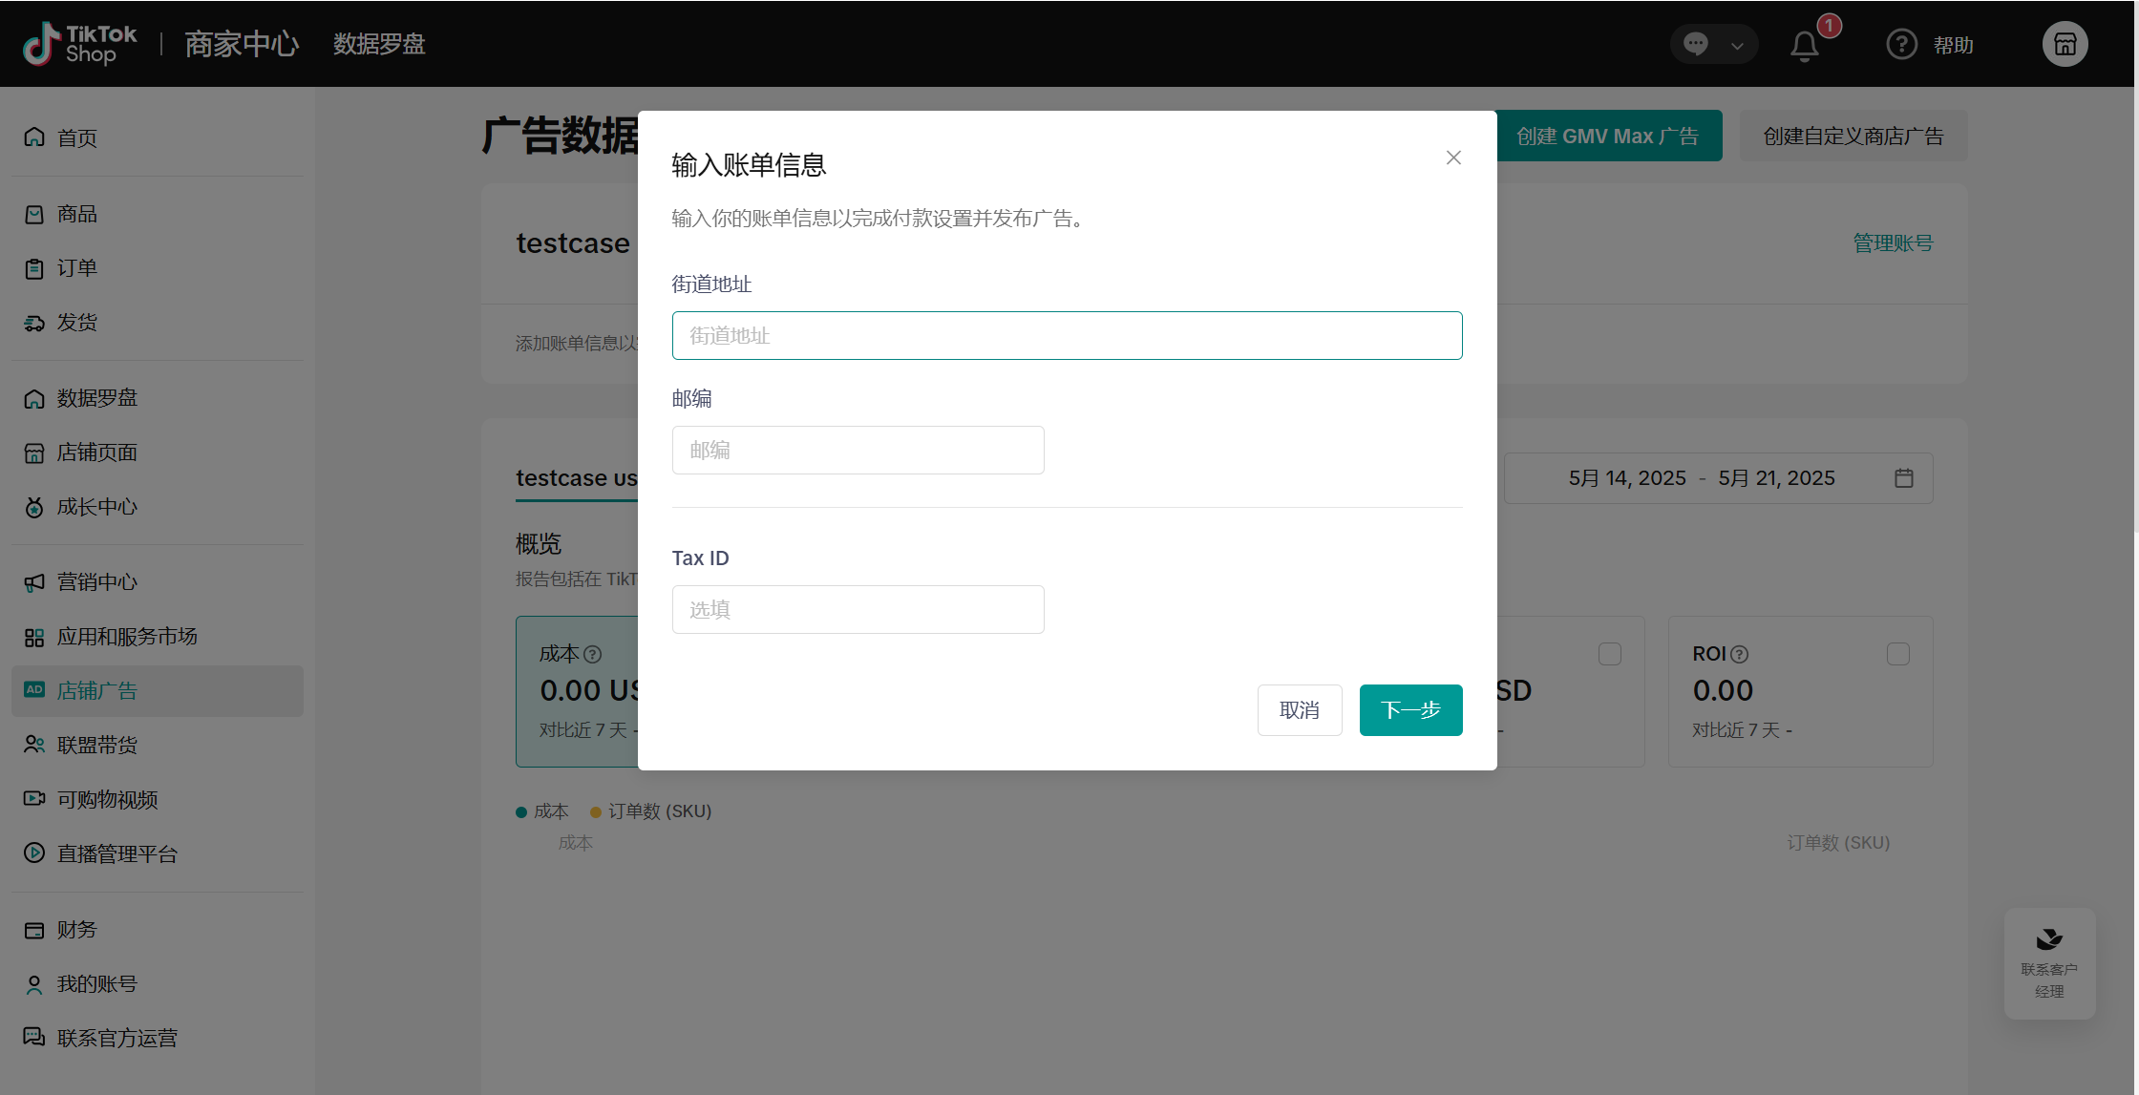
Task: Click the Tax ID input field
Action: 858,609
